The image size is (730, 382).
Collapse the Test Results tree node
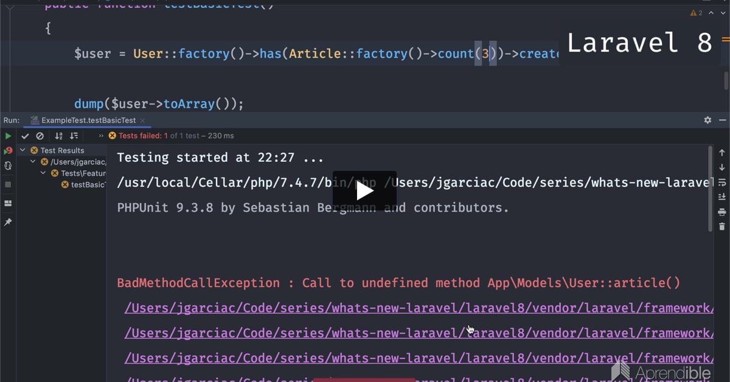tap(23, 150)
